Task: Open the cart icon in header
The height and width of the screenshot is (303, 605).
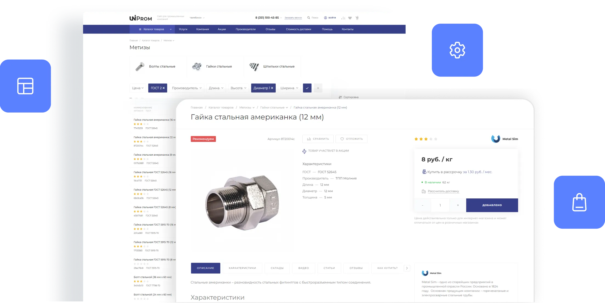Action: tap(357, 18)
